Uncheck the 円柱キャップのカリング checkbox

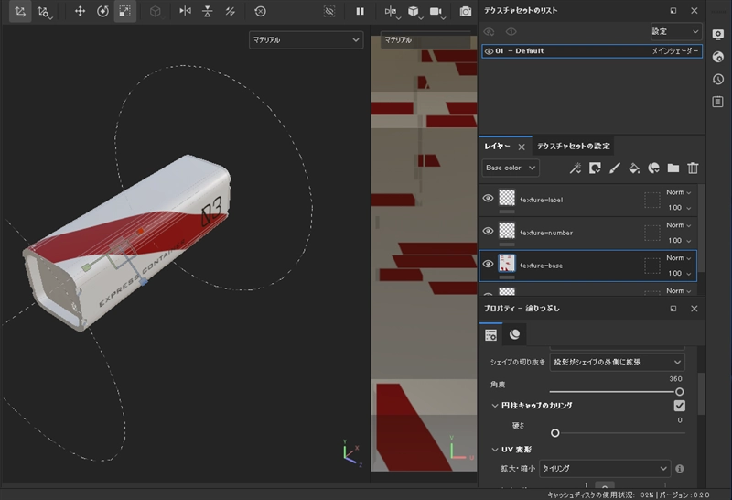679,406
